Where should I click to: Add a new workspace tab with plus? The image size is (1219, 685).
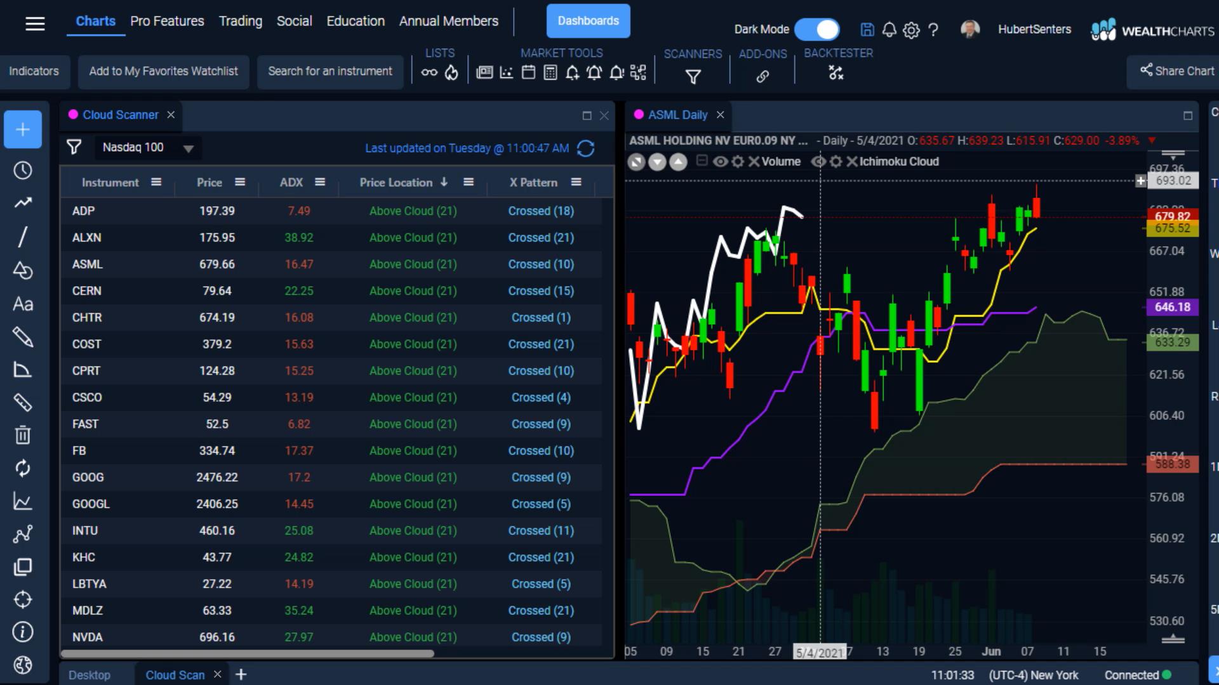point(241,674)
